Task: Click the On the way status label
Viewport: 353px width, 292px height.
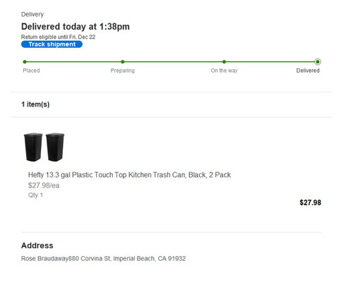Action: [x=224, y=71]
